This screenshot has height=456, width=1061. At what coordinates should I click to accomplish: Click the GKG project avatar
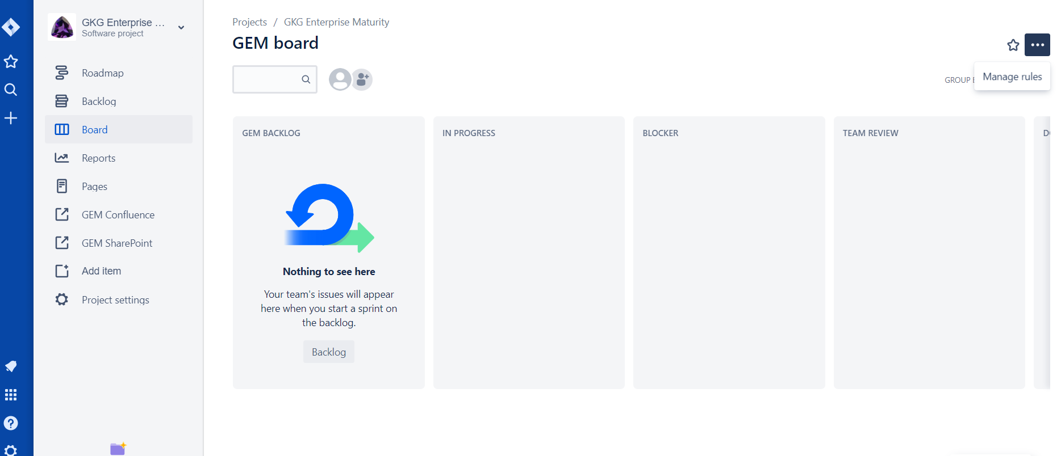(x=62, y=27)
